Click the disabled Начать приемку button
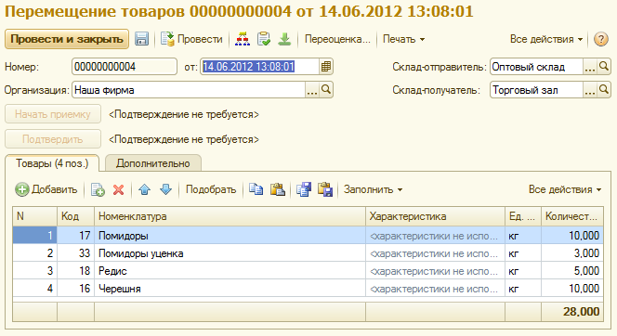 (53, 114)
